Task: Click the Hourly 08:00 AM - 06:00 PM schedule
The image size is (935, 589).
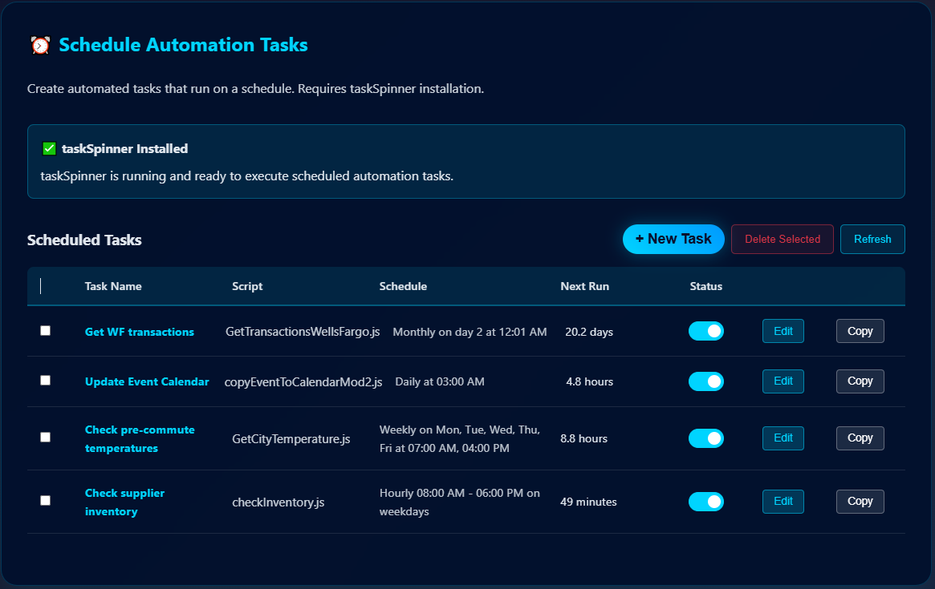Action: click(460, 502)
